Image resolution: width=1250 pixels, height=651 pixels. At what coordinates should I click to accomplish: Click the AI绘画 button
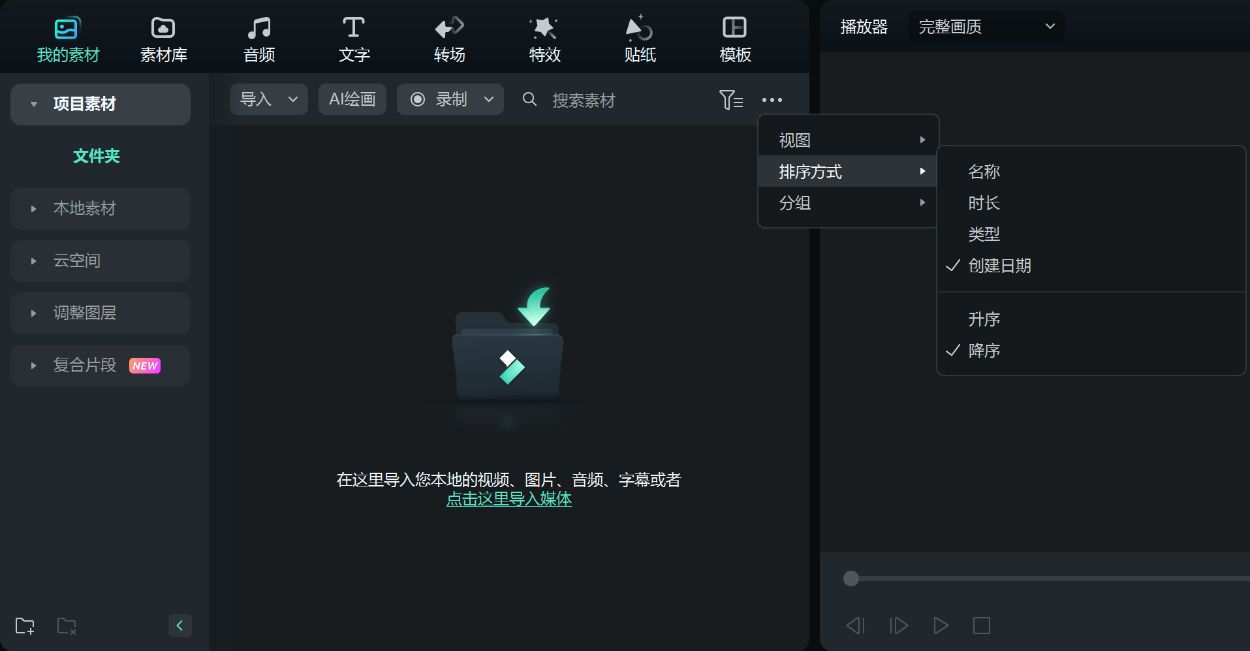pos(352,99)
